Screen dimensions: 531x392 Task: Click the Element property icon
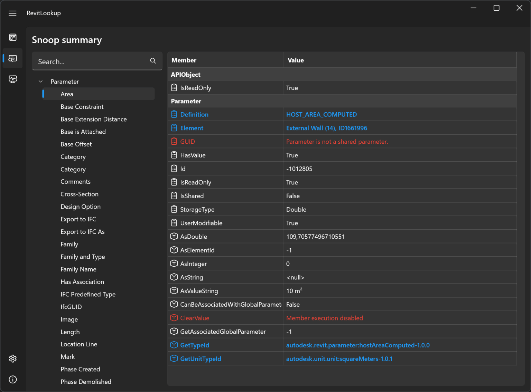coord(174,128)
